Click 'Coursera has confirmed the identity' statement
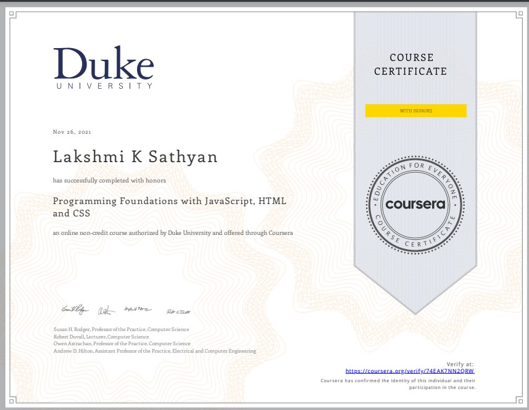The width and height of the screenshot is (529, 410). [398, 384]
